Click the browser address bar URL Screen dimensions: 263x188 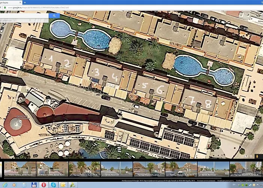[x=38, y=8]
